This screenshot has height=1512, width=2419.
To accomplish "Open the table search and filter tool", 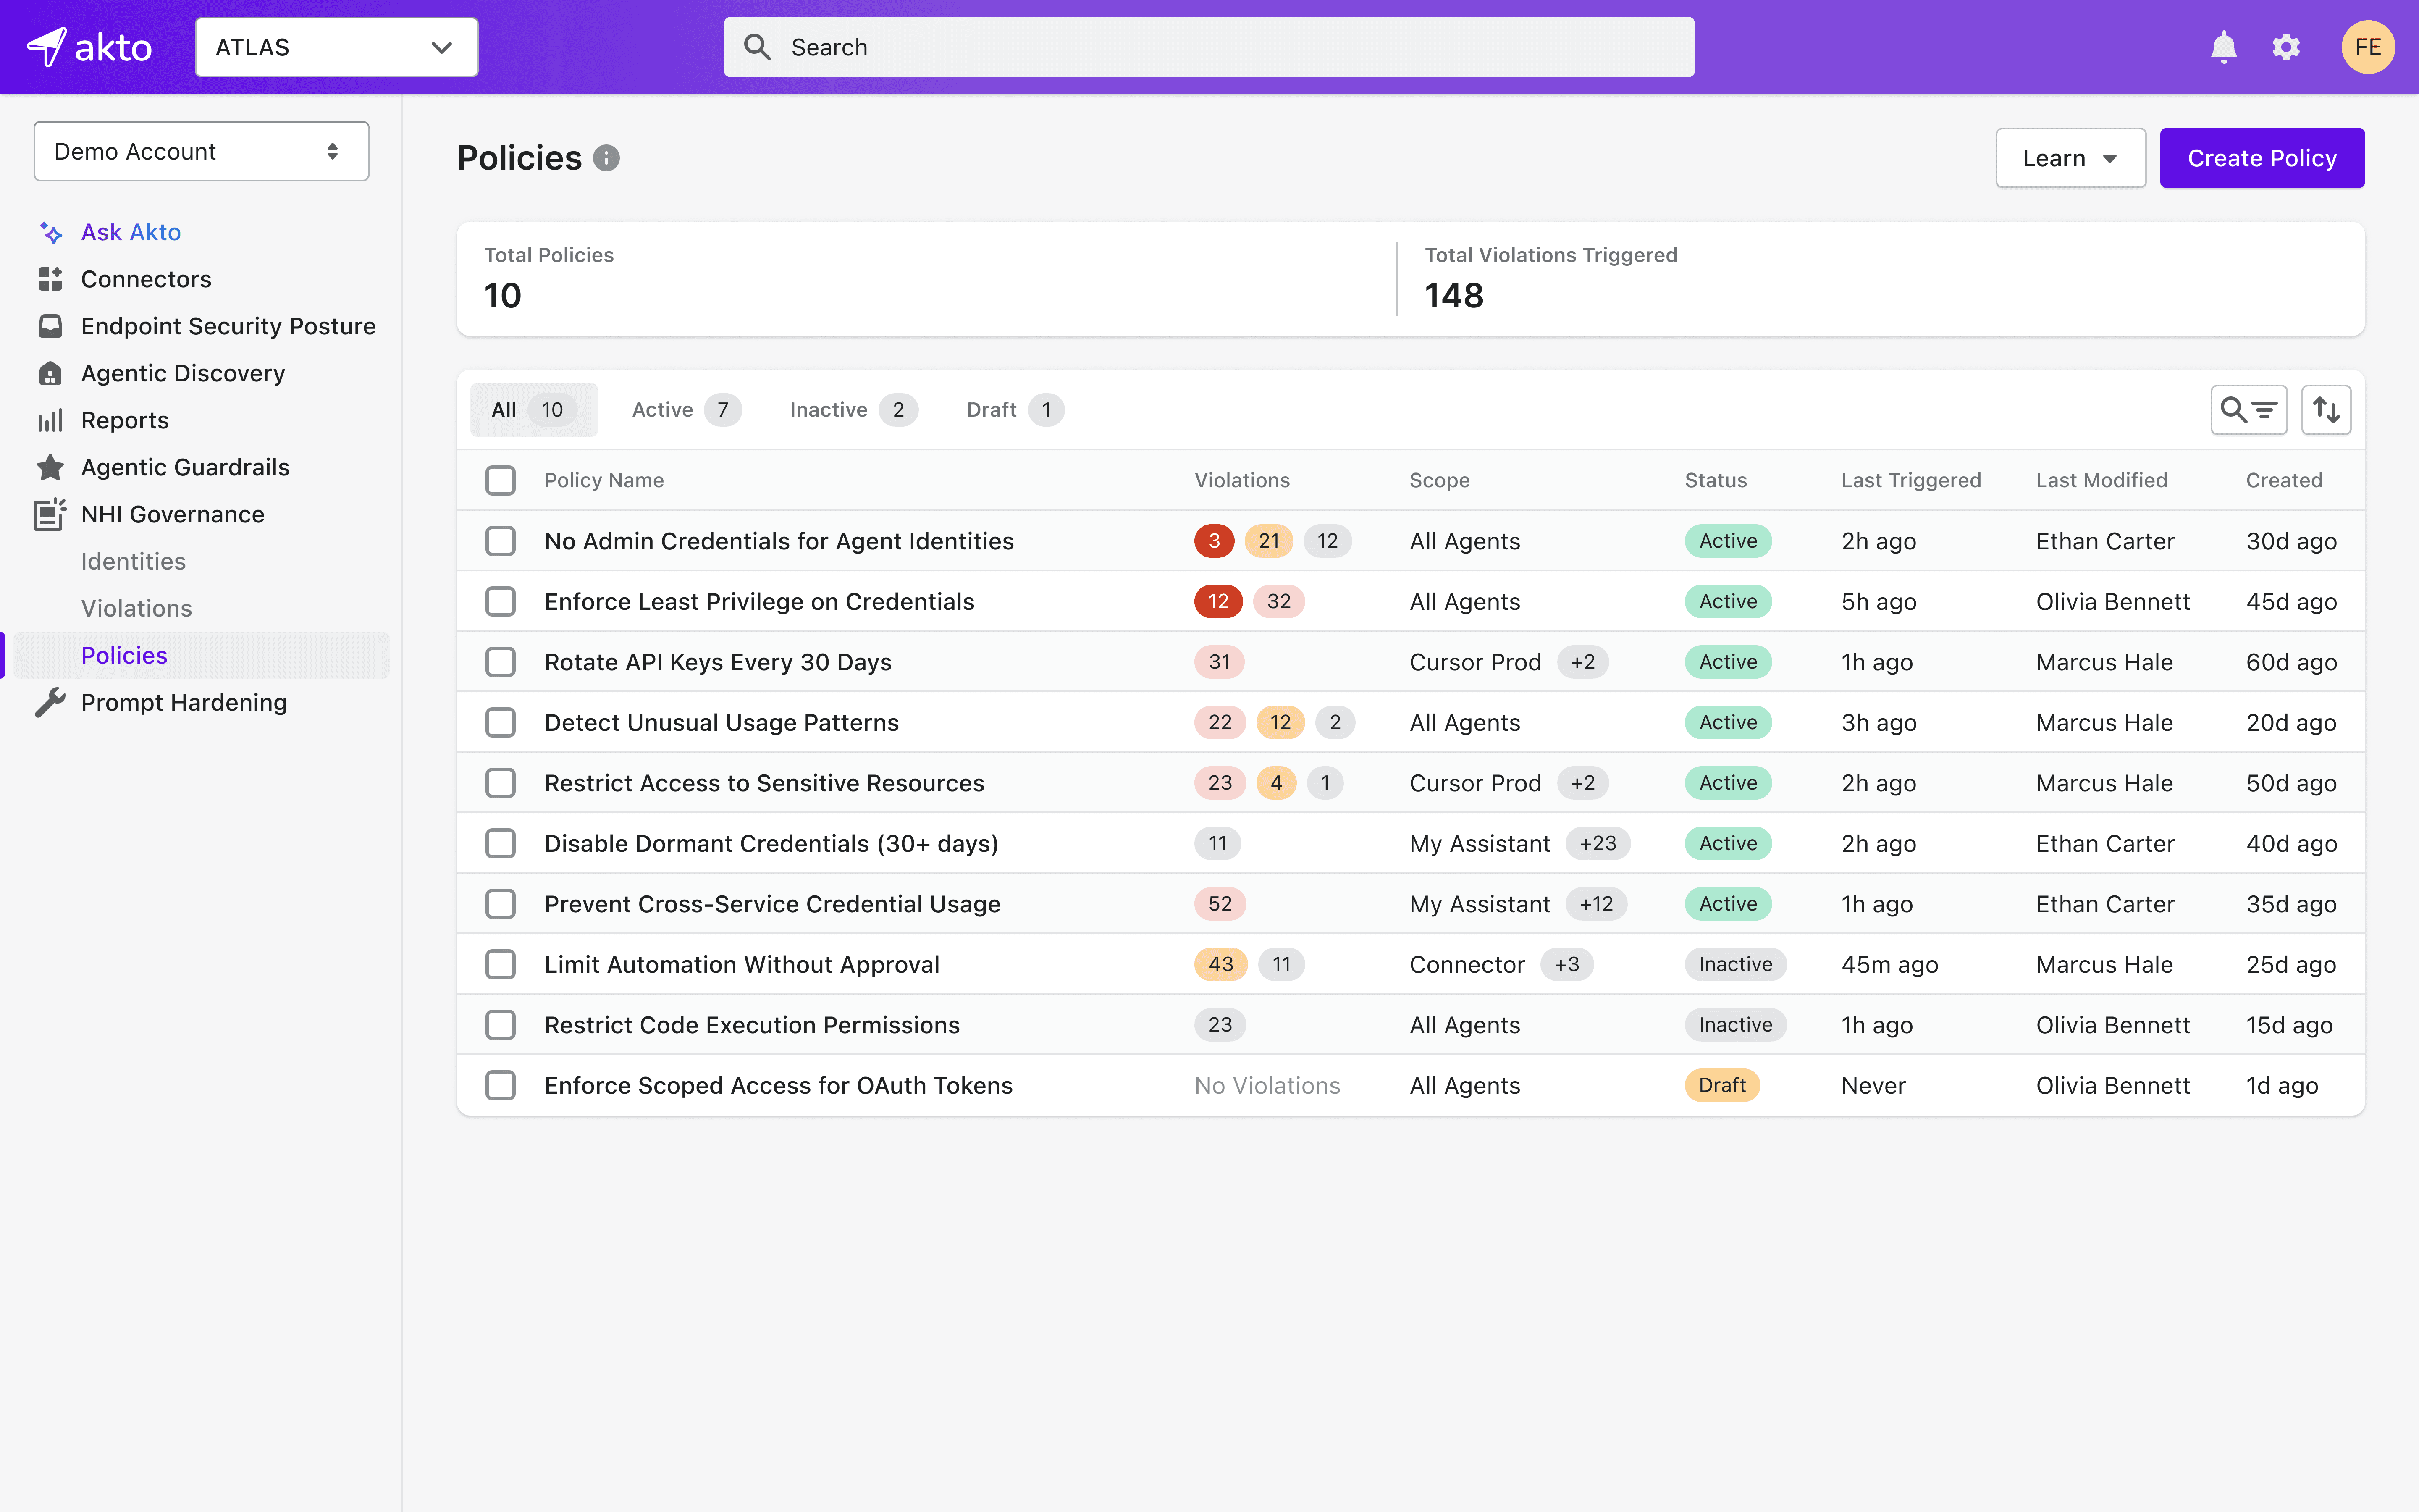I will 2248,410.
